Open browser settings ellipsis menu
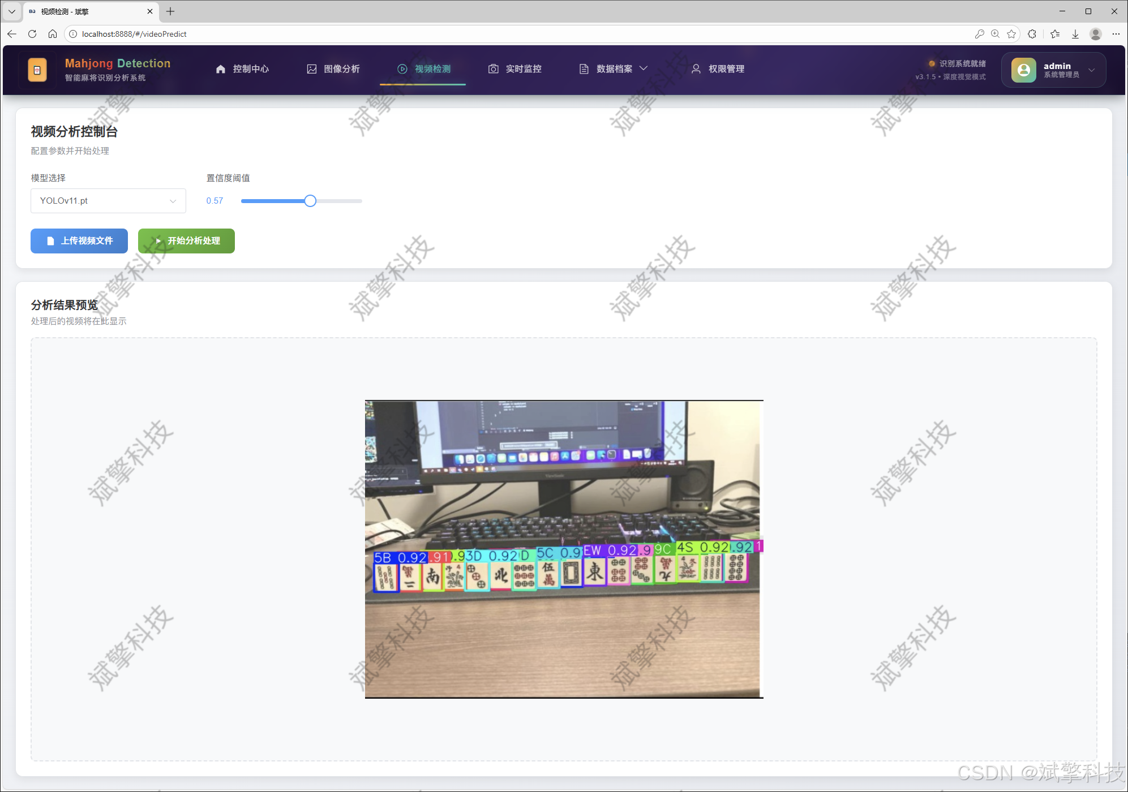 coord(1116,34)
